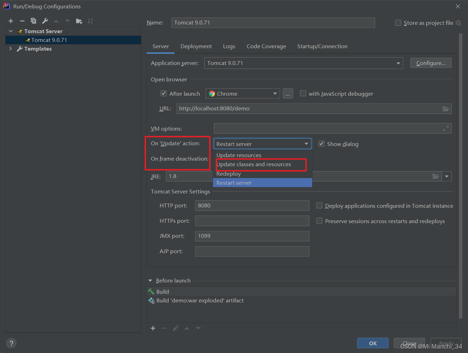Viewport: 468px width, 353px height.
Task: Confirm with the OK button
Action: click(373, 343)
